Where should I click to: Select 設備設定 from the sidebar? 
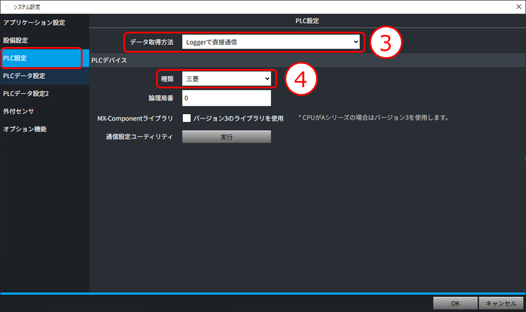pyautogui.click(x=16, y=41)
